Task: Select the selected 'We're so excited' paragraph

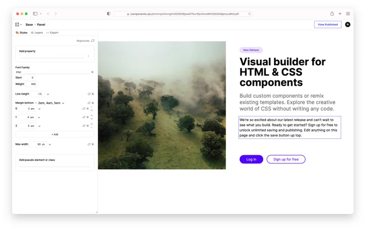Action: (x=290, y=128)
